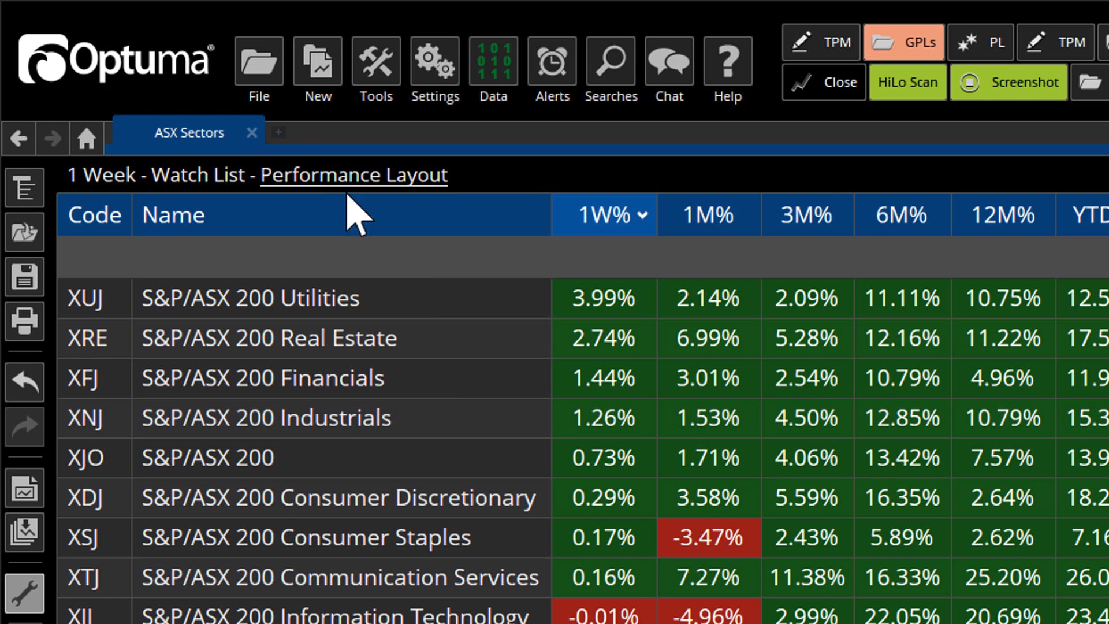Select the XSJ code cell
The image size is (1109, 624).
pos(95,538)
